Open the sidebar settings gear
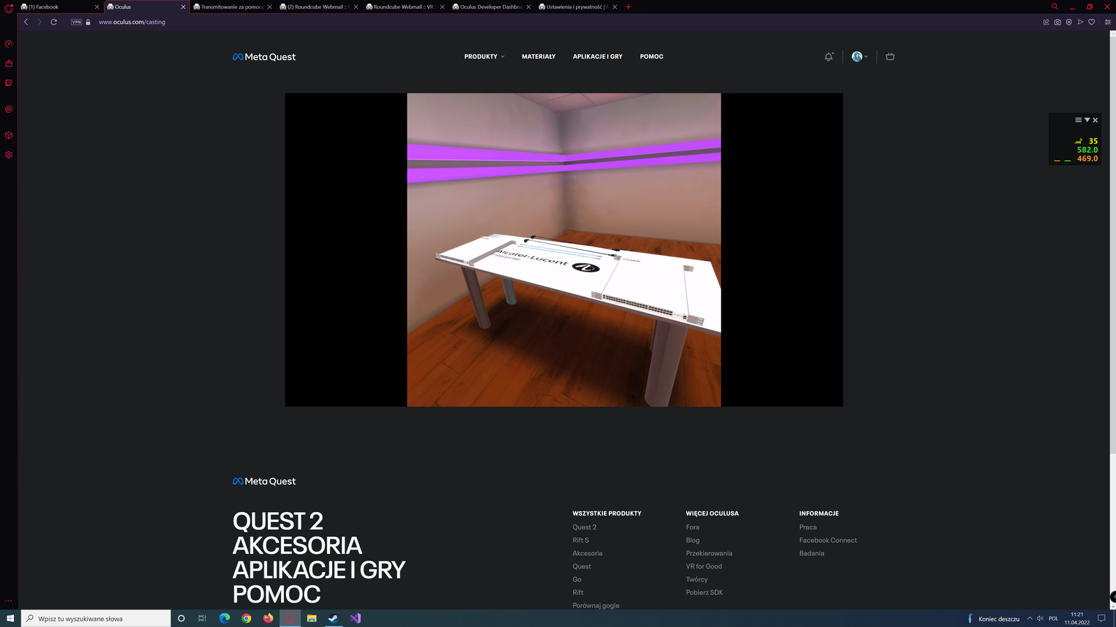Screen dimensions: 1116x627 pos(8,155)
